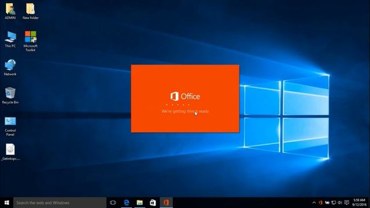The width and height of the screenshot is (370, 208).
Task: Click the Search the web and Windows box
Action: click(60, 203)
